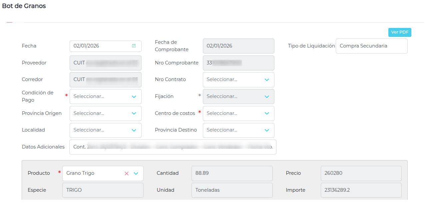Expand the Producto dropdown arrow
This screenshot has width=425, height=204.
(x=136, y=173)
